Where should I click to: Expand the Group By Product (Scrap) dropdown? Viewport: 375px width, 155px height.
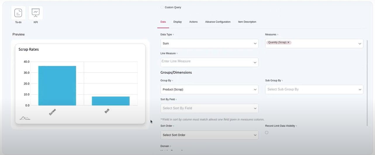click(x=209, y=89)
